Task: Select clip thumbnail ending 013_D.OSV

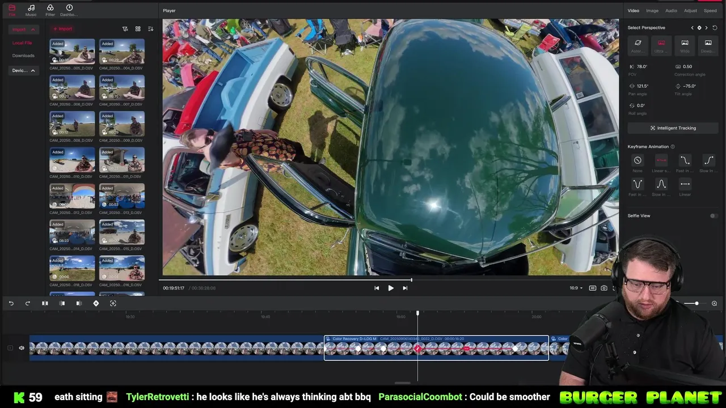Action: pos(122,196)
